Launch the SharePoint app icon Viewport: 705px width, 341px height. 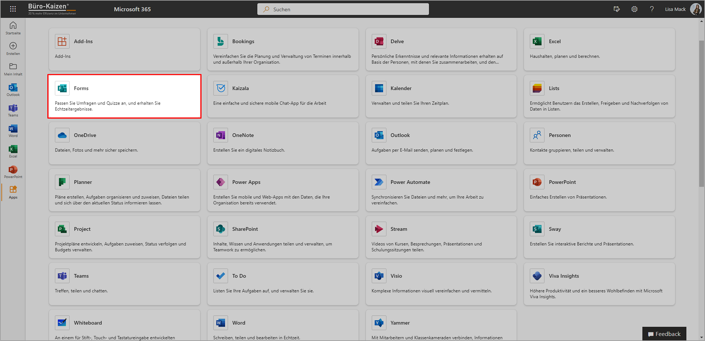(x=221, y=229)
